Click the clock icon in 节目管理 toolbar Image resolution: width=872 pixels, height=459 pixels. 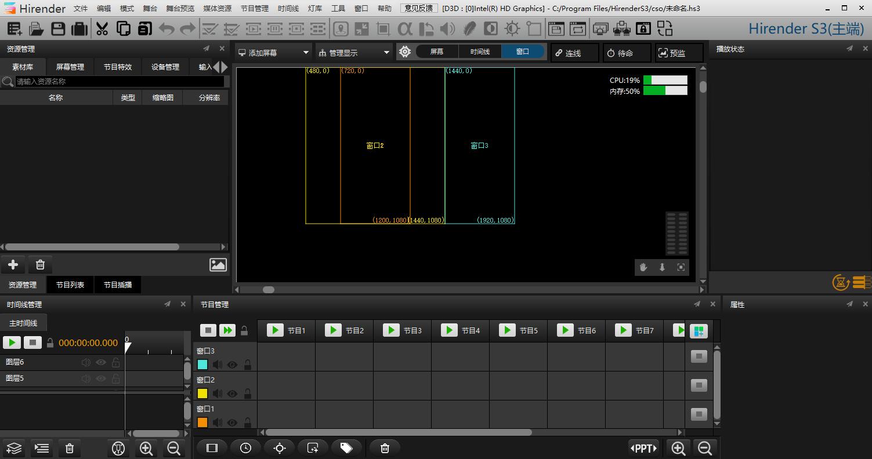click(245, 448)
